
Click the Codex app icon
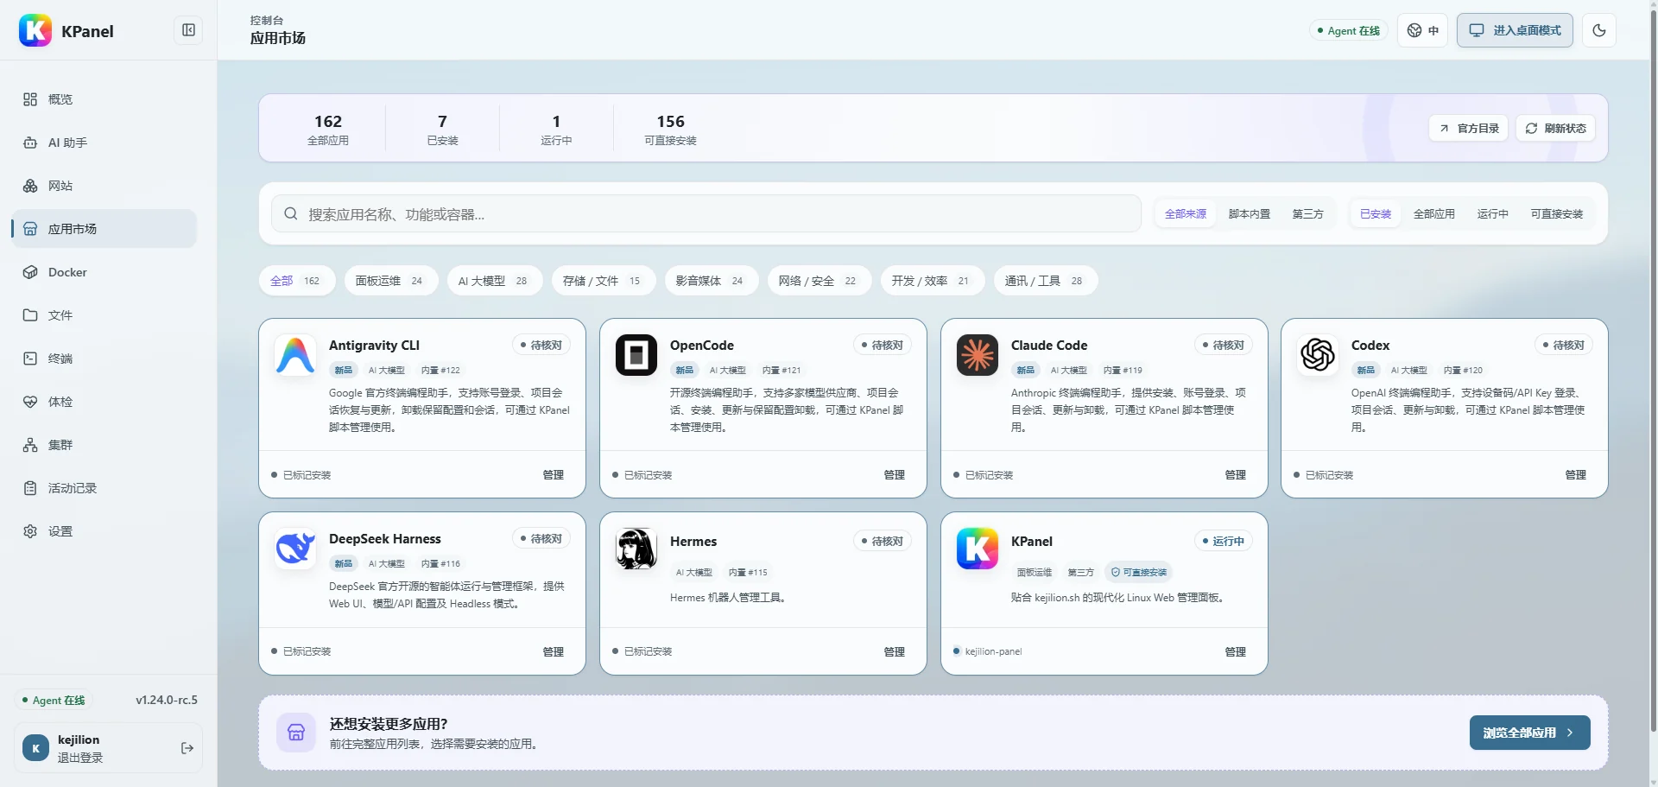click(1318, 355)
